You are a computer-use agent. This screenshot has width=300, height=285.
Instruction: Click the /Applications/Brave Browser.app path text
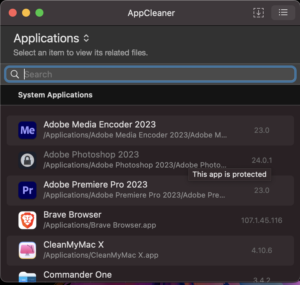tap(100, 225)
